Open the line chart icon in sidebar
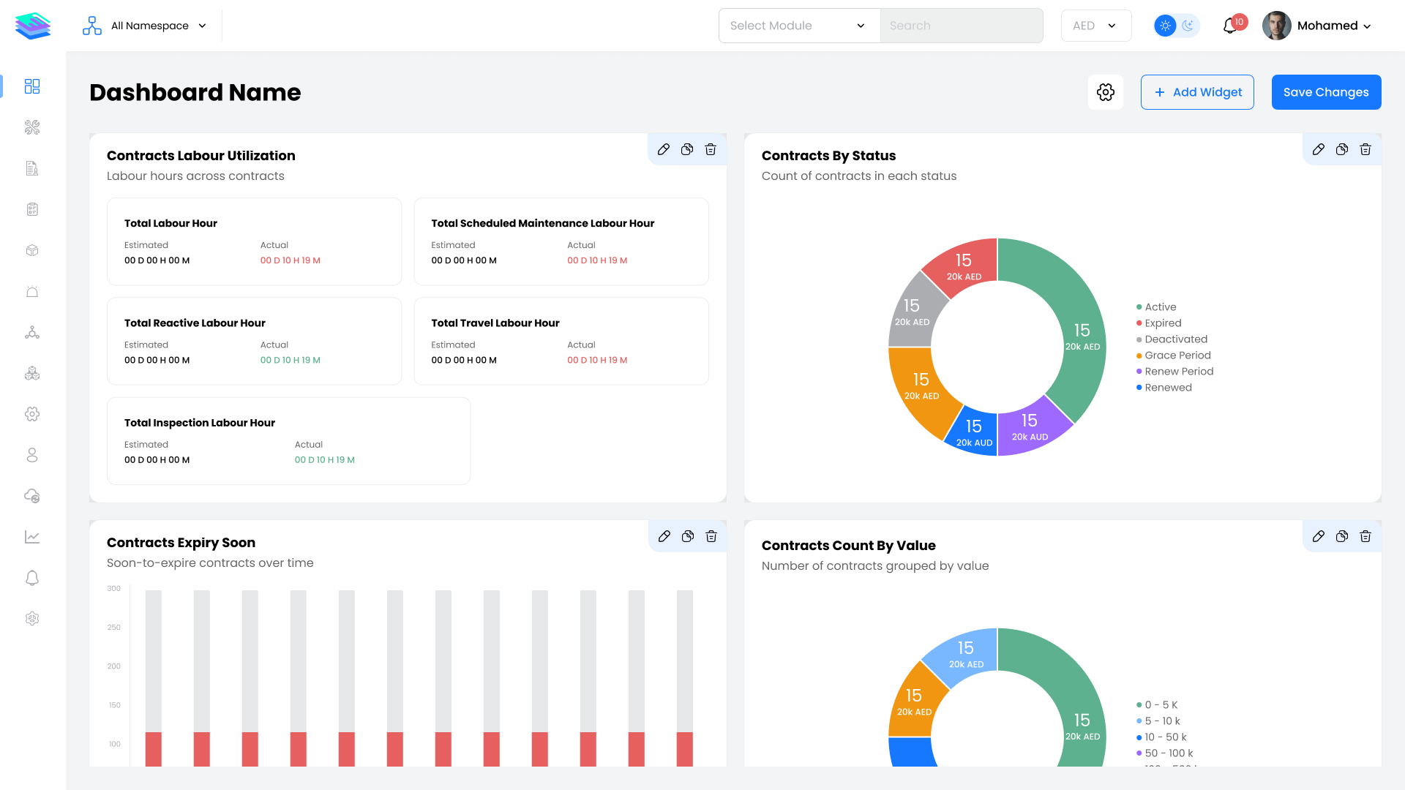 point(32,537)
